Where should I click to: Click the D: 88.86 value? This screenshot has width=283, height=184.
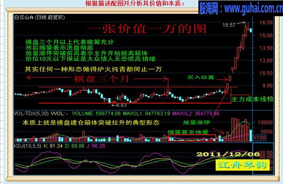(74, 146)
